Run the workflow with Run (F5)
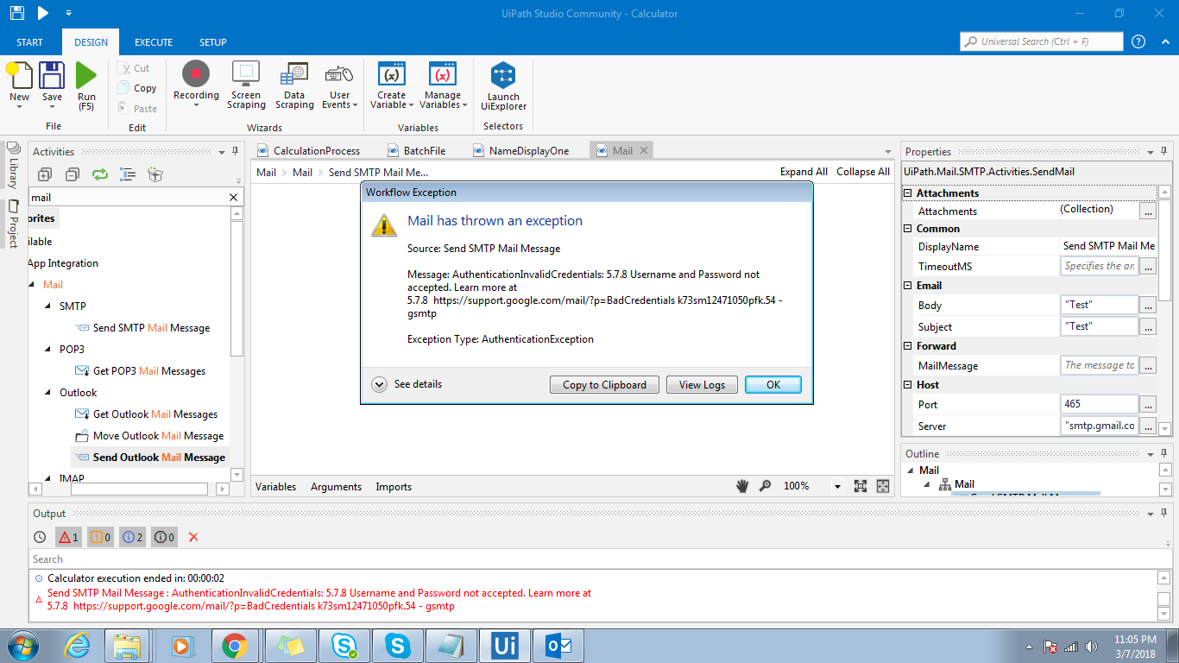 [86, 85]
